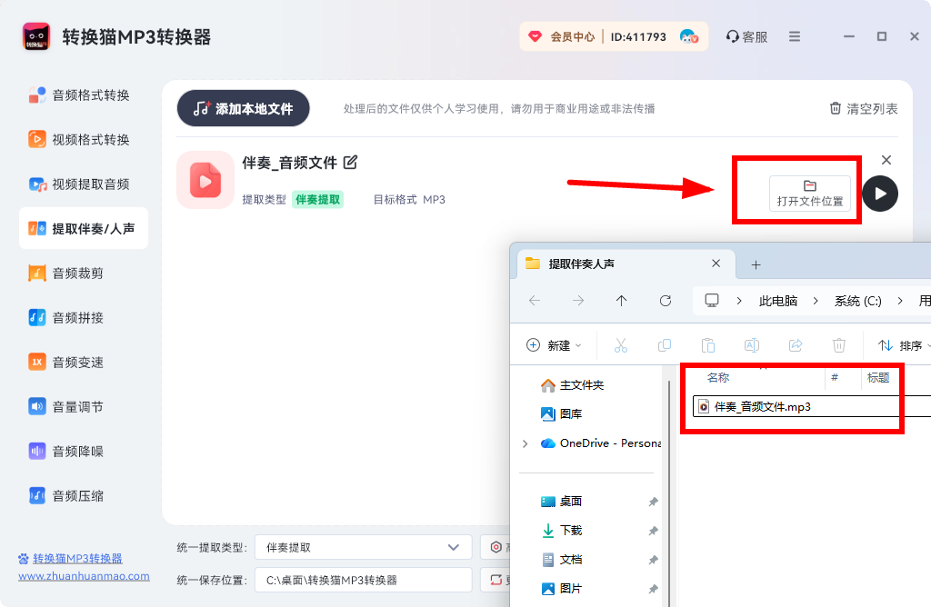The image size is (931, 607).
Task: Open the 音频变速 tool
Action: (66, 362)
